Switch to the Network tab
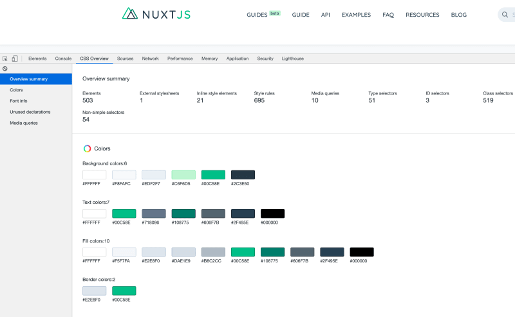 [x=150, y=59]
